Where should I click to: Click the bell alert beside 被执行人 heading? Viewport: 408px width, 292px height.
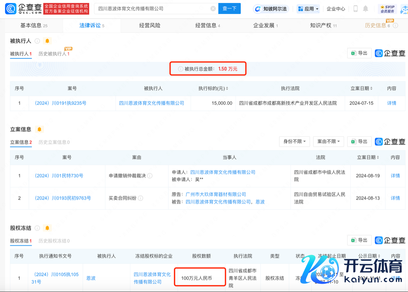pyautogui.click(x=47, y=41)
